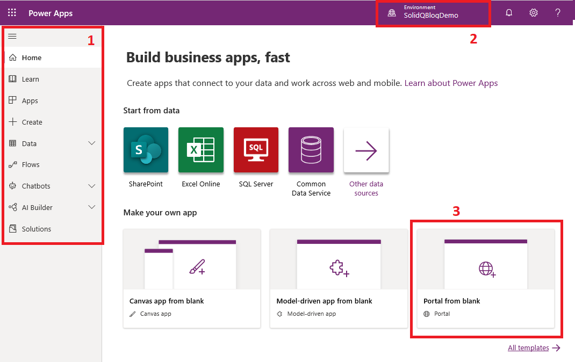Open the Power Apps app launcher waffle
Screen dimensions: 575x362
[11, 12]
